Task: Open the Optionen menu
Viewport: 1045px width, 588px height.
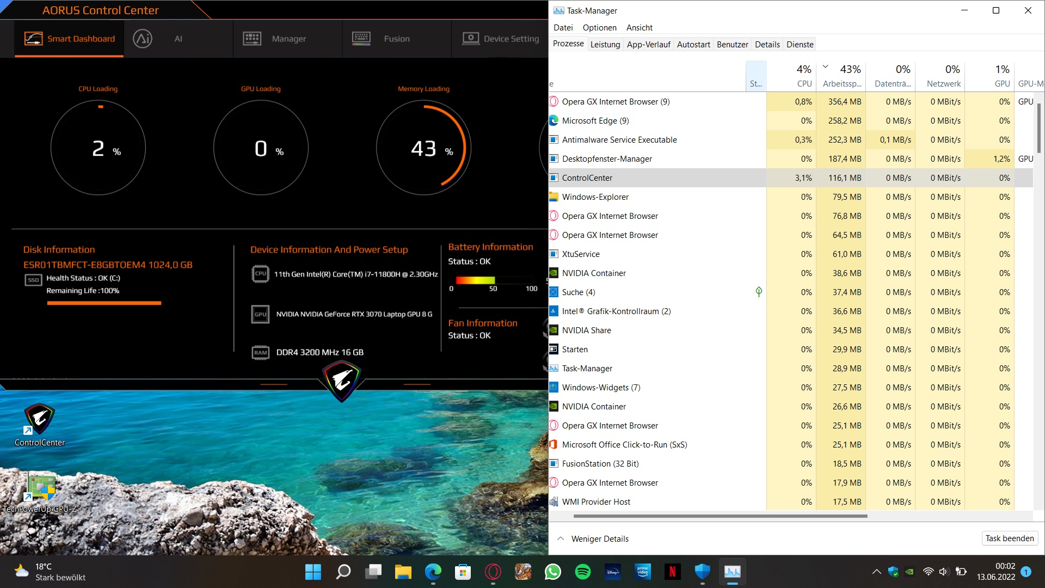Action: [x=599, y=28]
